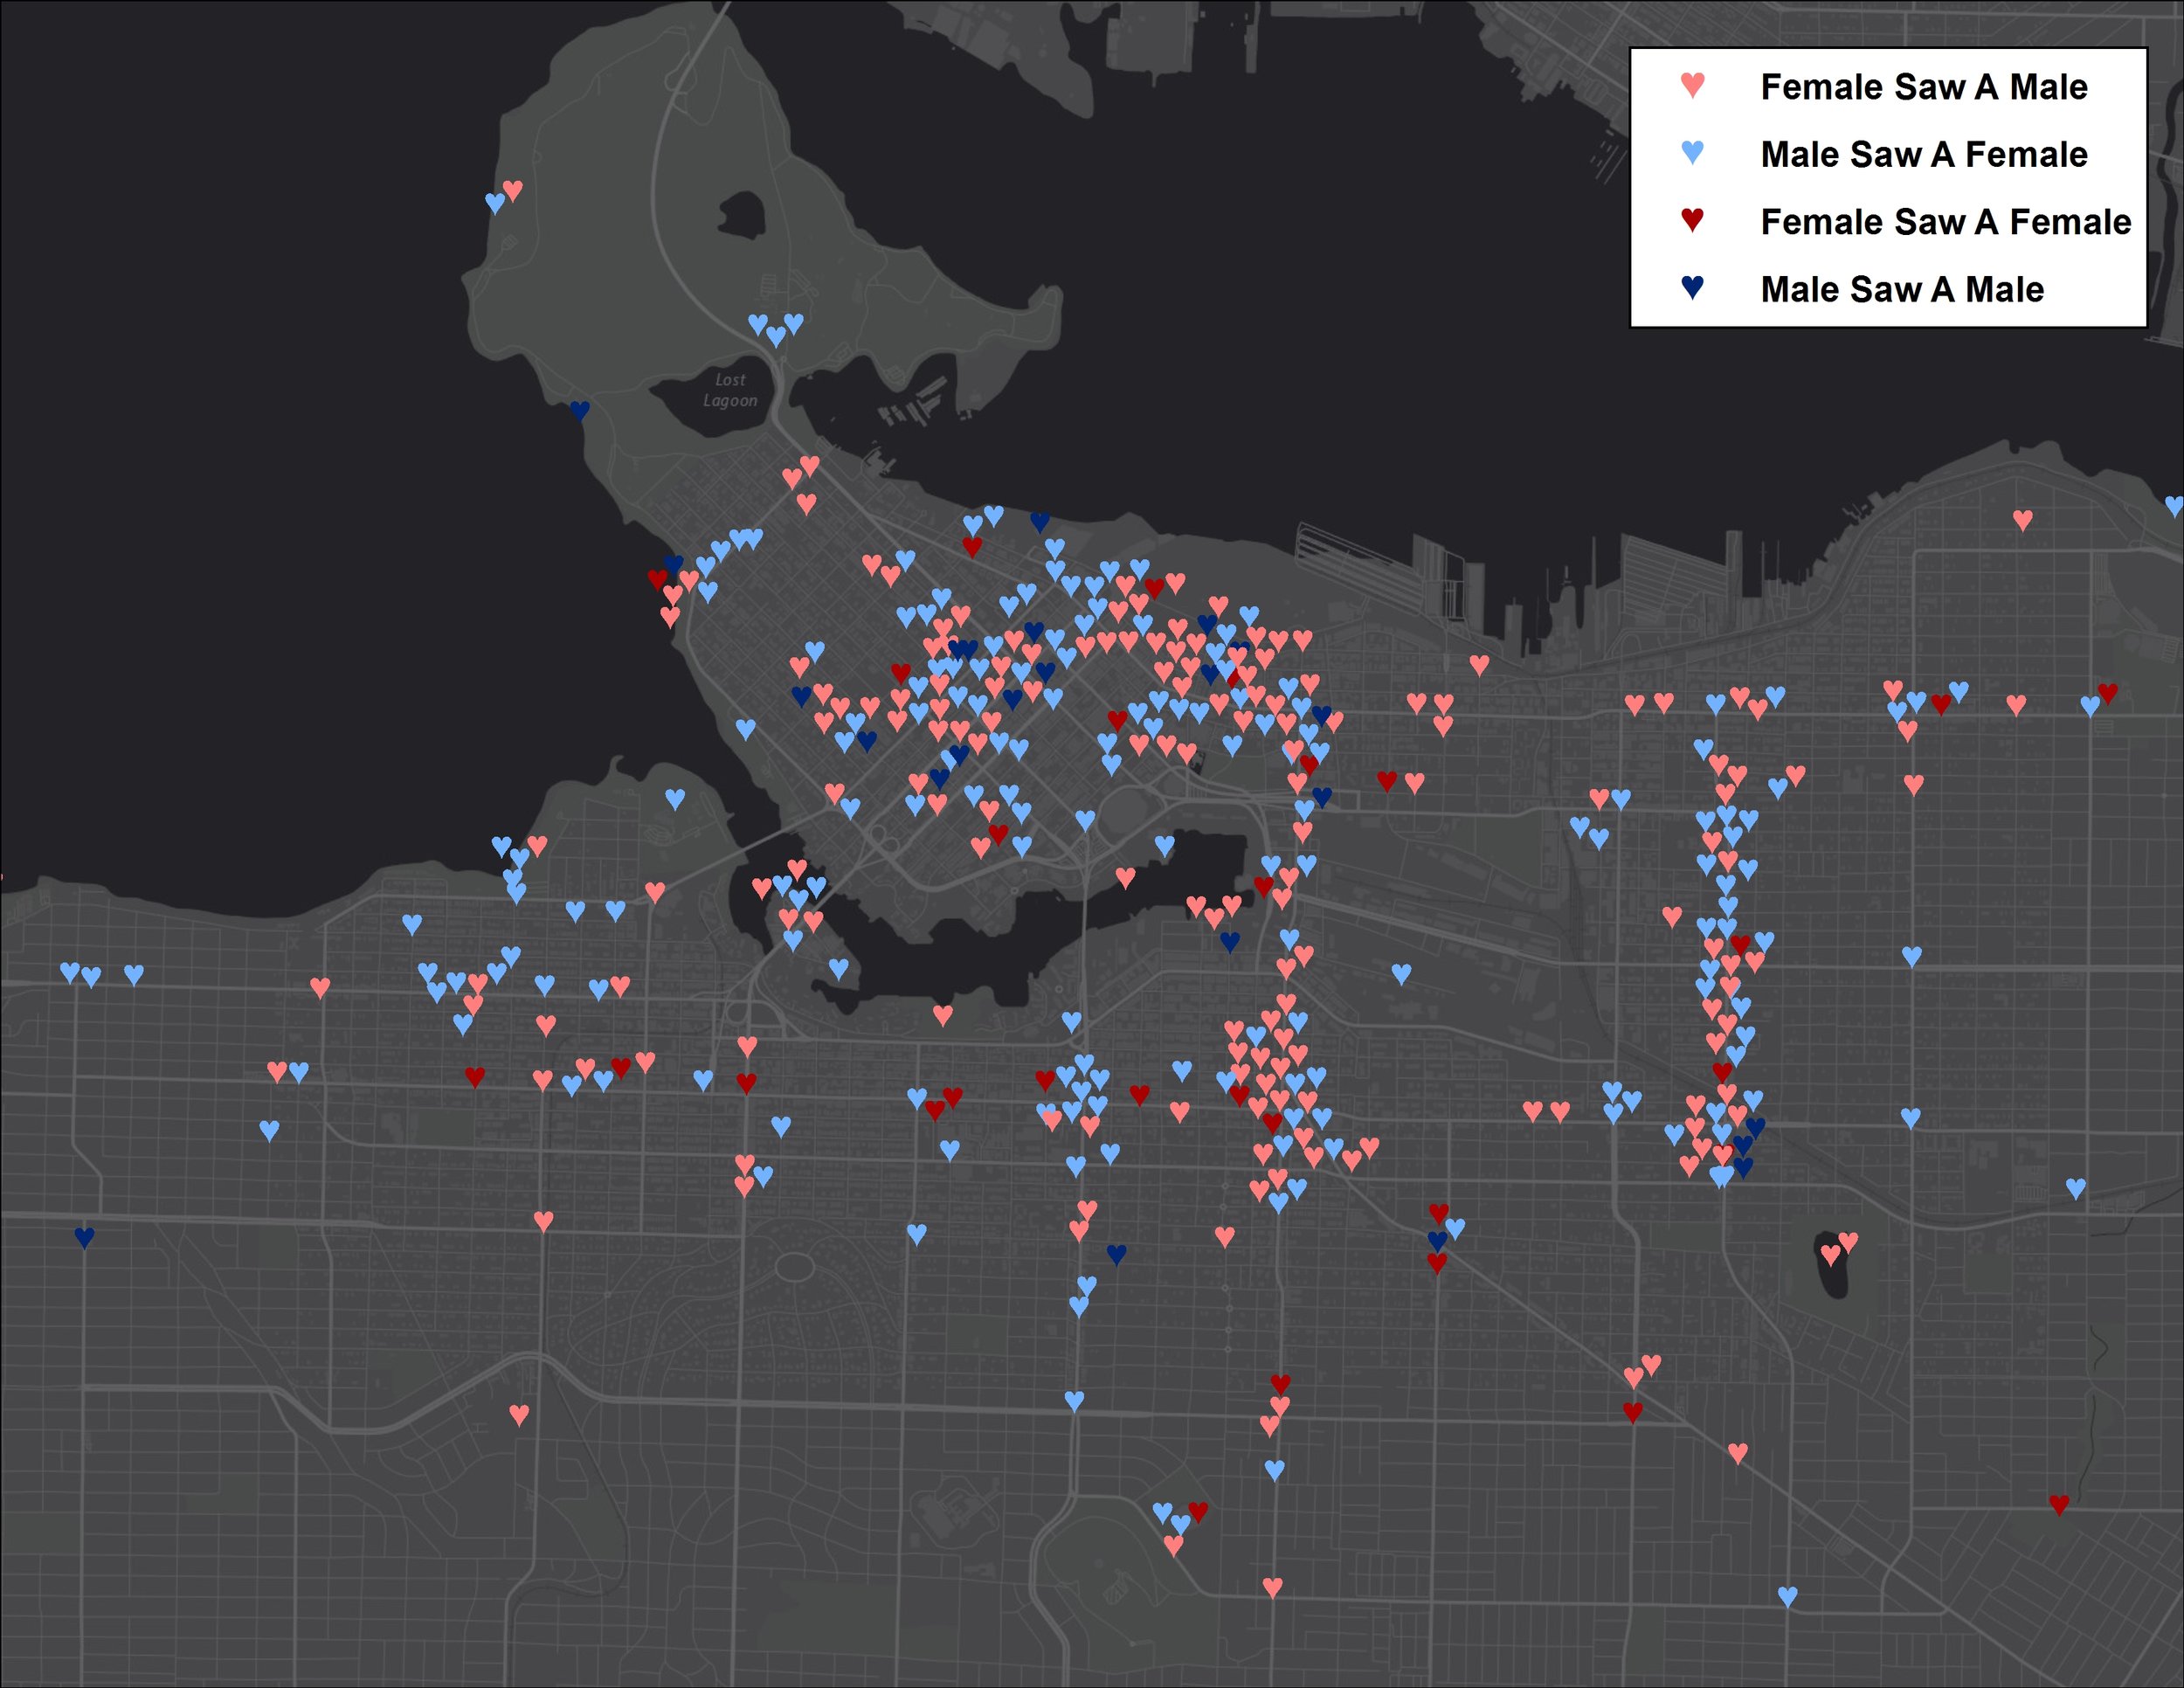Viewport: 2184px width, 1688px height.
Task: Click the lone pink heart in far southwest
Action: pos(518,1415)
